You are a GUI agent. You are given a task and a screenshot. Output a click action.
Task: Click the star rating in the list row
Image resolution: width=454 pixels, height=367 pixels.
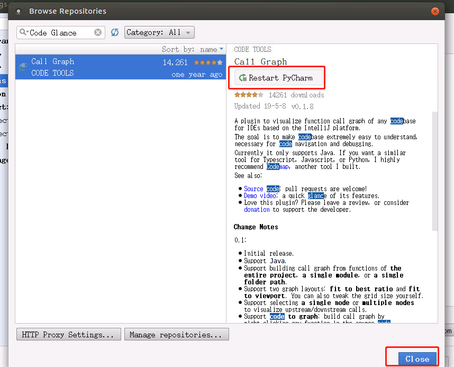pyautogui.click(x=208, y=62)
